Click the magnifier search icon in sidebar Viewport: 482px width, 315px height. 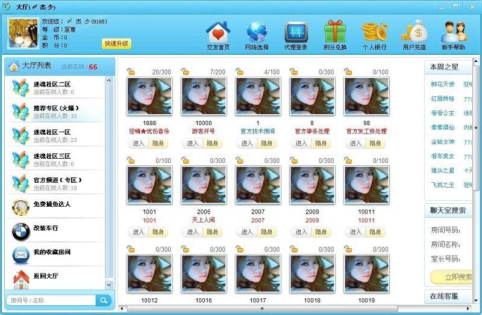(x=104, y=300)
